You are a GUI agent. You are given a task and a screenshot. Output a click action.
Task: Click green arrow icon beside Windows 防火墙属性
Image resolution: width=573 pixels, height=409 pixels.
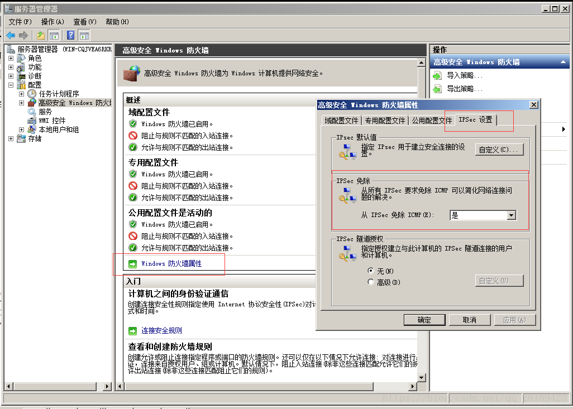[133, 264]
